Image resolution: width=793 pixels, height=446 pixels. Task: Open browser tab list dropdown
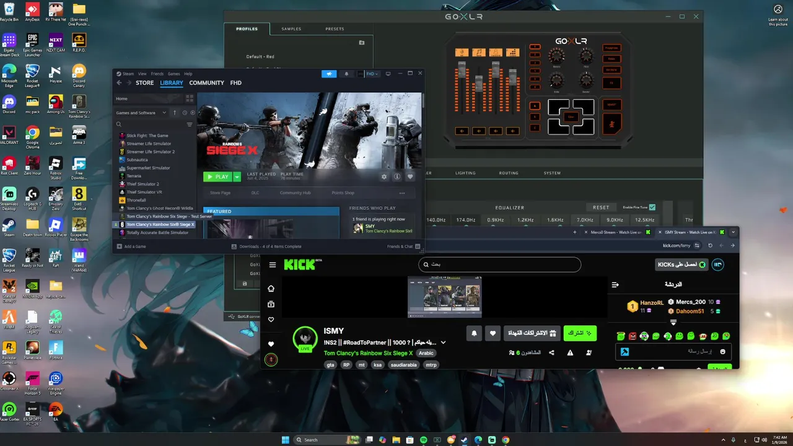pyautogui.click(x=733, y=232)
